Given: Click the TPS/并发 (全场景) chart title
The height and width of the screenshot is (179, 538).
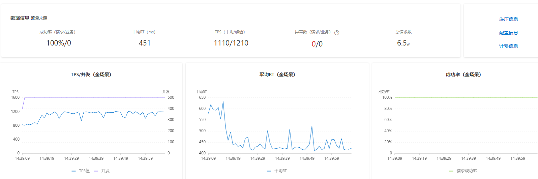Looking at the screenshot, I should pyautogui.click(x=91, y=74).
